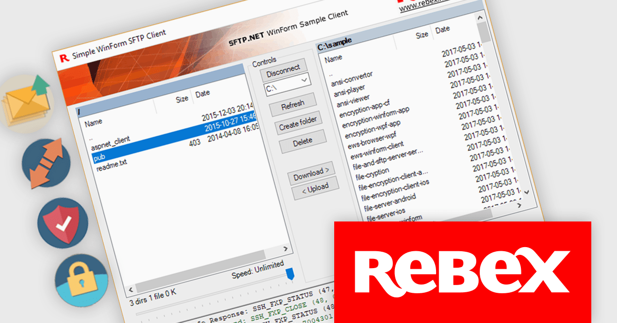Image resolution: width=617 pixels, height=323 pixels.
Task: Select the aspnet_client folder in remote list
Action: coord(111,143)
